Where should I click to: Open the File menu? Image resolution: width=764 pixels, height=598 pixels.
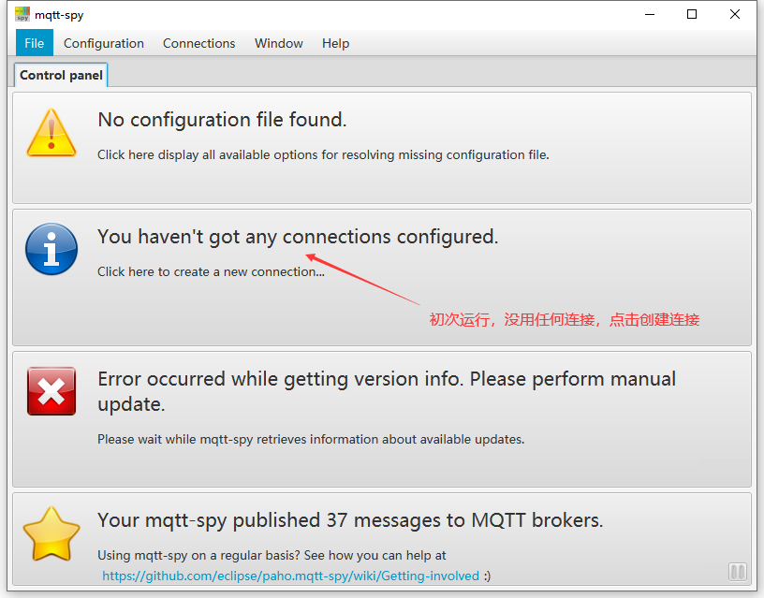pos(34,43)
